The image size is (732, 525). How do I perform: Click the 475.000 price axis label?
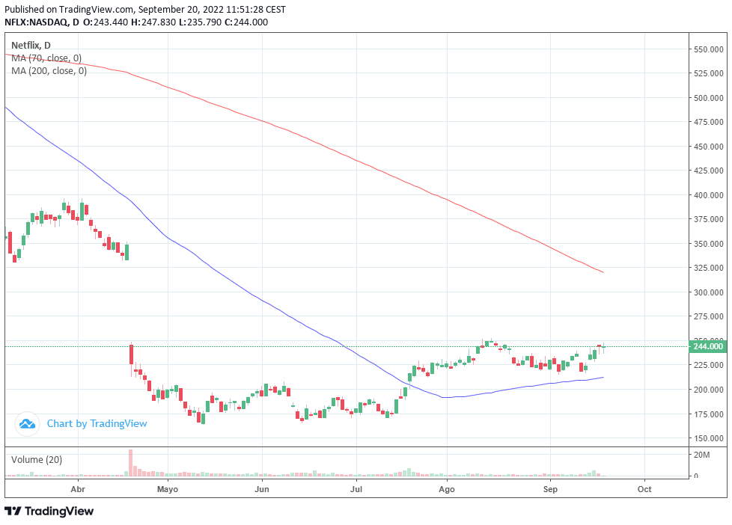tap(708, 122)
